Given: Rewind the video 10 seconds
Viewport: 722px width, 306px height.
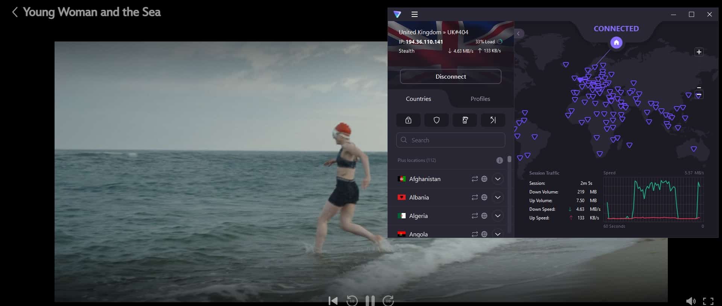Looking at the screenshot, I should tap(352, 301).
